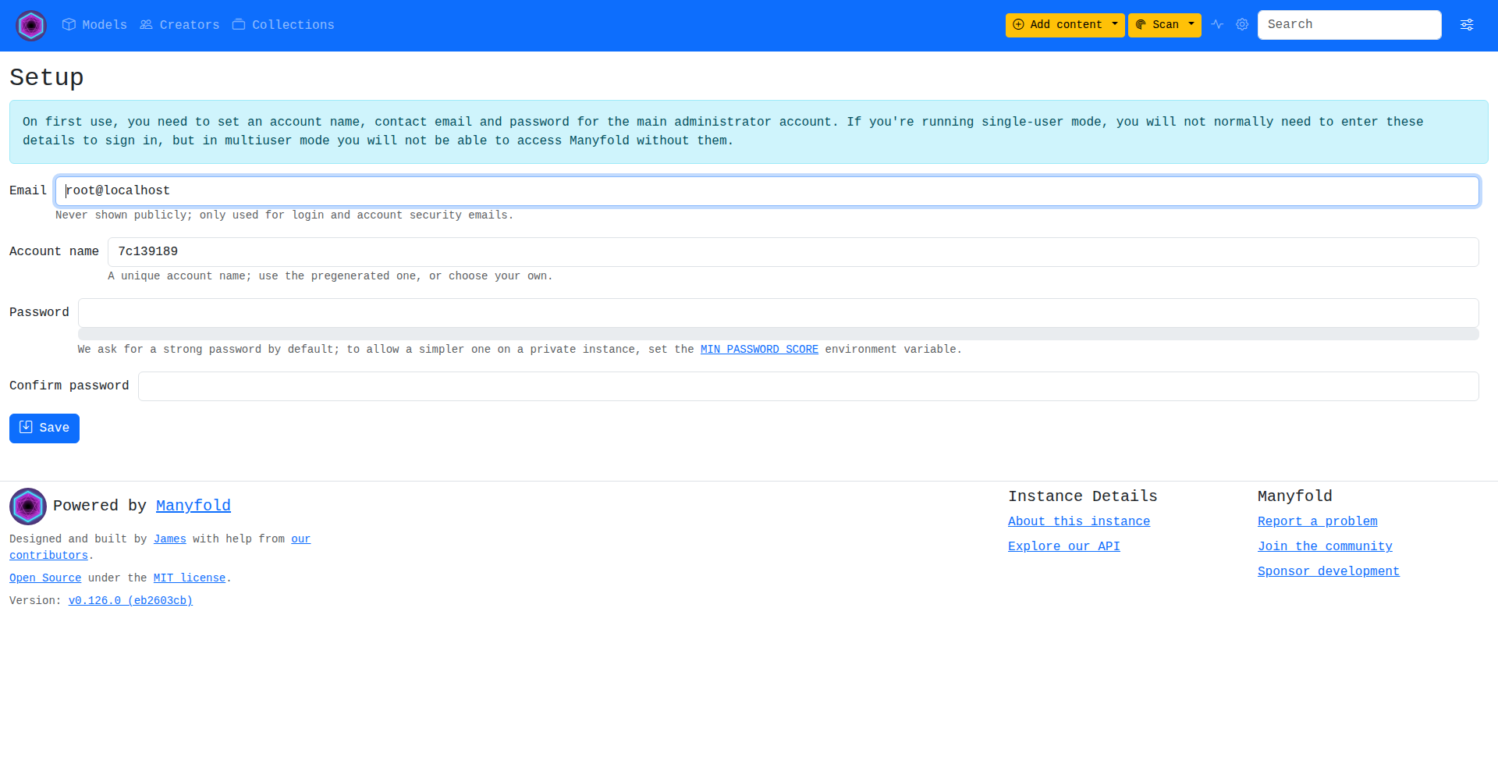This screenshot has width=1498, height=775.
Task: Focus the Email input field
Action: click(x=767, y=191)
